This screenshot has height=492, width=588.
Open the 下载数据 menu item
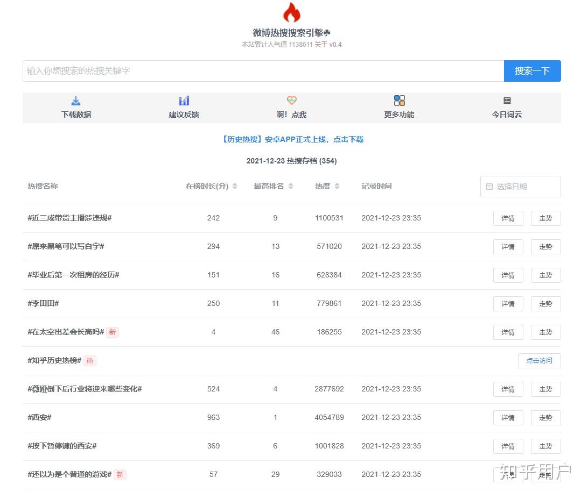click(76, 108)
